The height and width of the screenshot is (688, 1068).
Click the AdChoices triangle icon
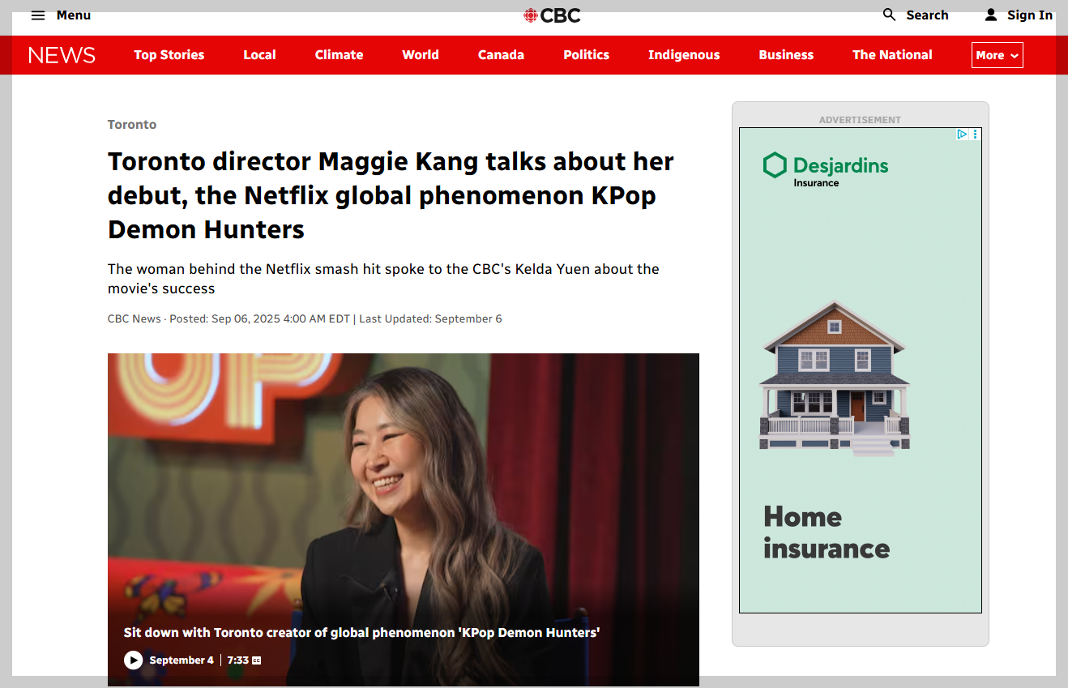(x=962, y=135)
